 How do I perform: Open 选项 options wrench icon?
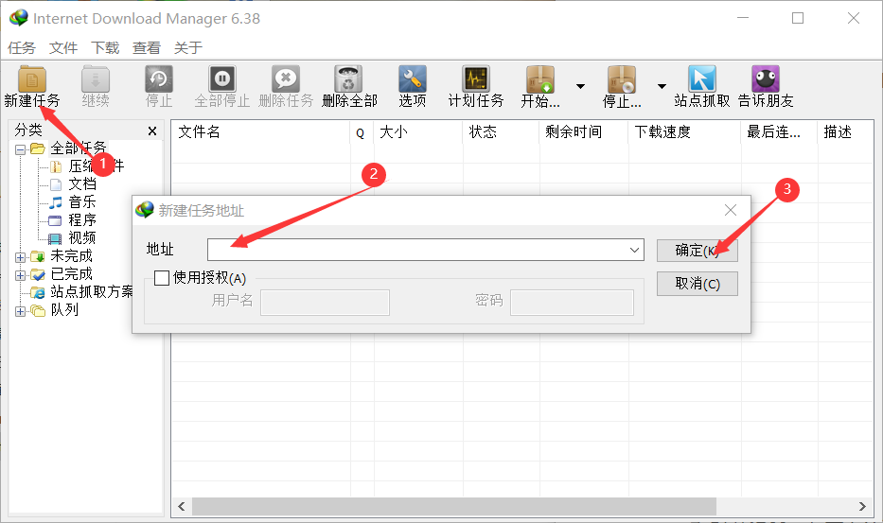tap(413, 78)
